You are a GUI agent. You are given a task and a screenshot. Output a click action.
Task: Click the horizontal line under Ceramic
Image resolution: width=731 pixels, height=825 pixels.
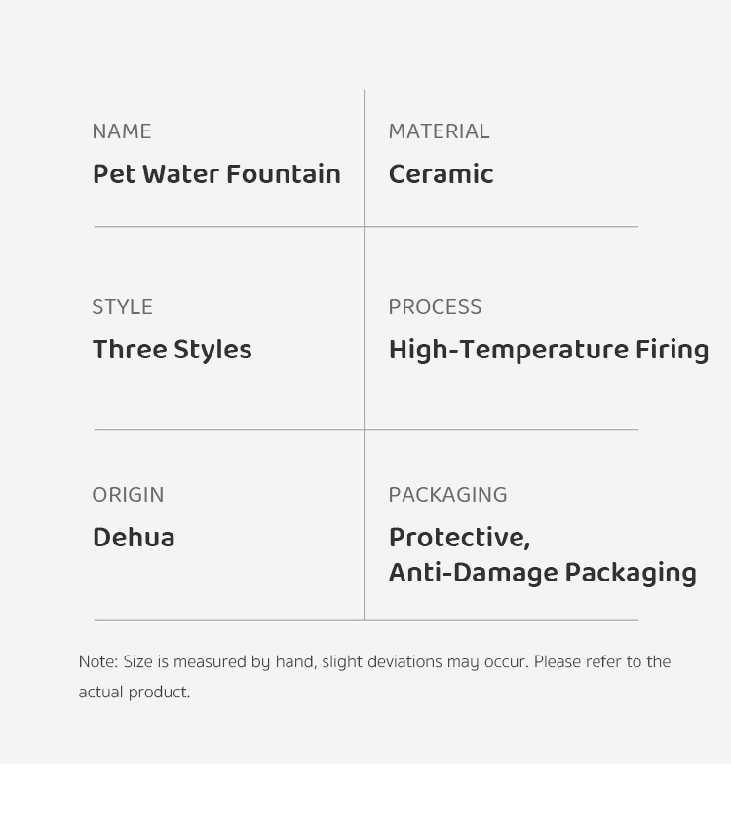[x=501, y=227]
